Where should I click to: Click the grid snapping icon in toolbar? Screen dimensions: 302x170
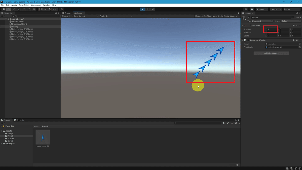click(x=62, y=9)
